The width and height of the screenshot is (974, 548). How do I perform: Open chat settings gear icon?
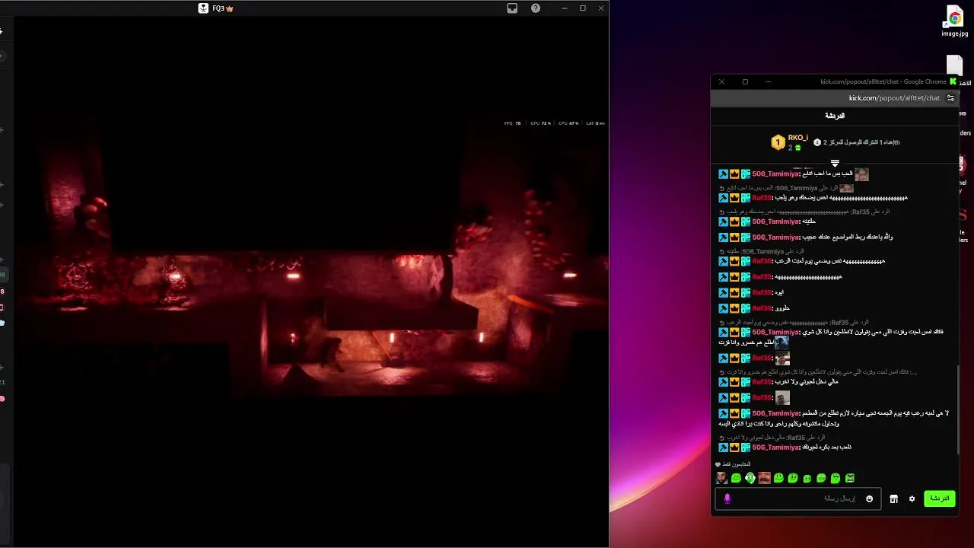912,499
